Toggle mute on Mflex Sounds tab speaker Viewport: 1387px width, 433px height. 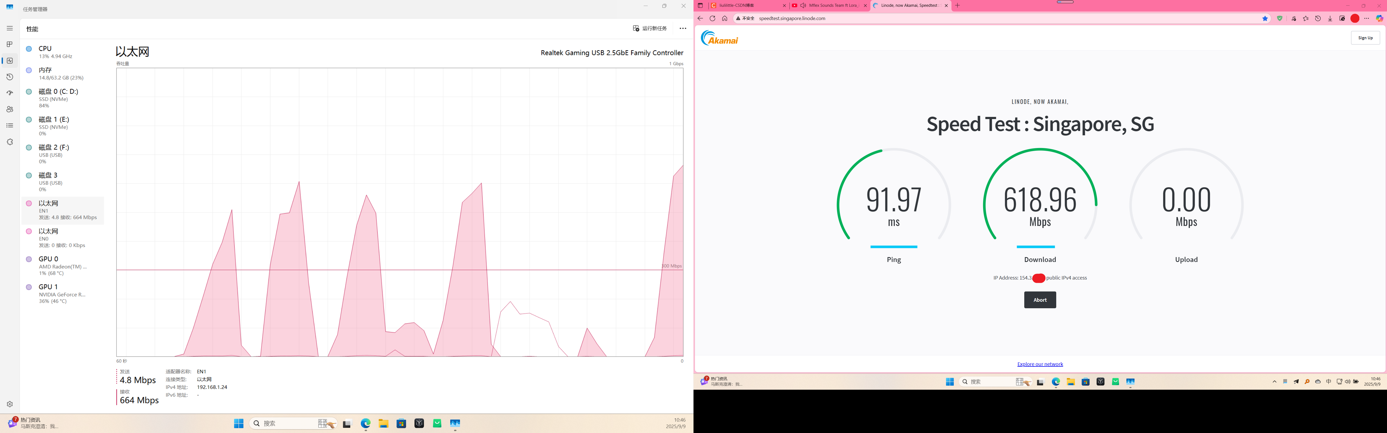803,5
